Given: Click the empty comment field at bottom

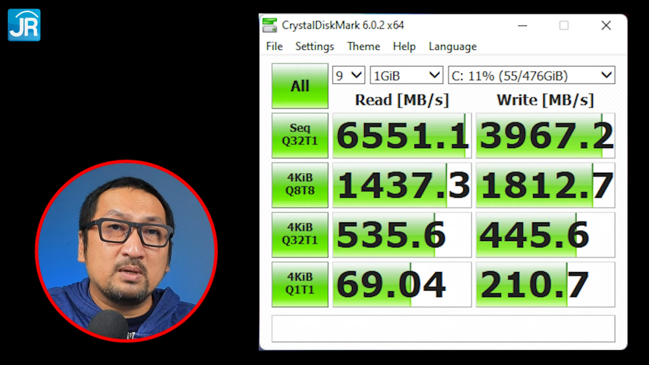Looking at the screenshot, I should (x=443, y=329).
